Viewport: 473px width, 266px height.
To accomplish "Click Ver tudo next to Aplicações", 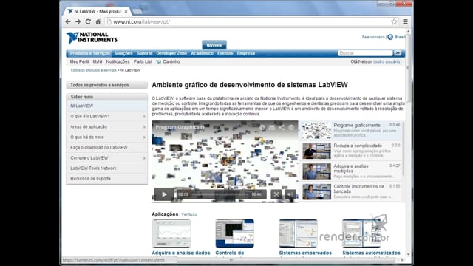I will tap(189, 214).
